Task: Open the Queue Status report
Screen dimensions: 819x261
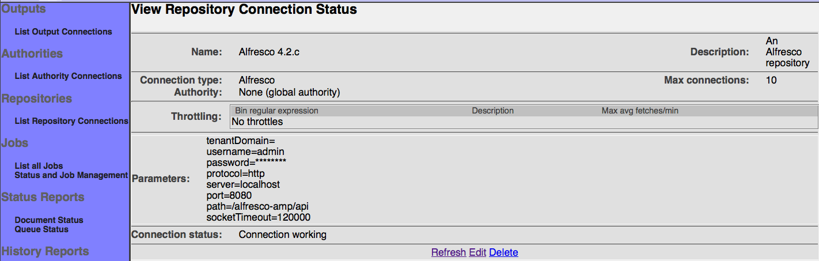Action: (41, 229)
